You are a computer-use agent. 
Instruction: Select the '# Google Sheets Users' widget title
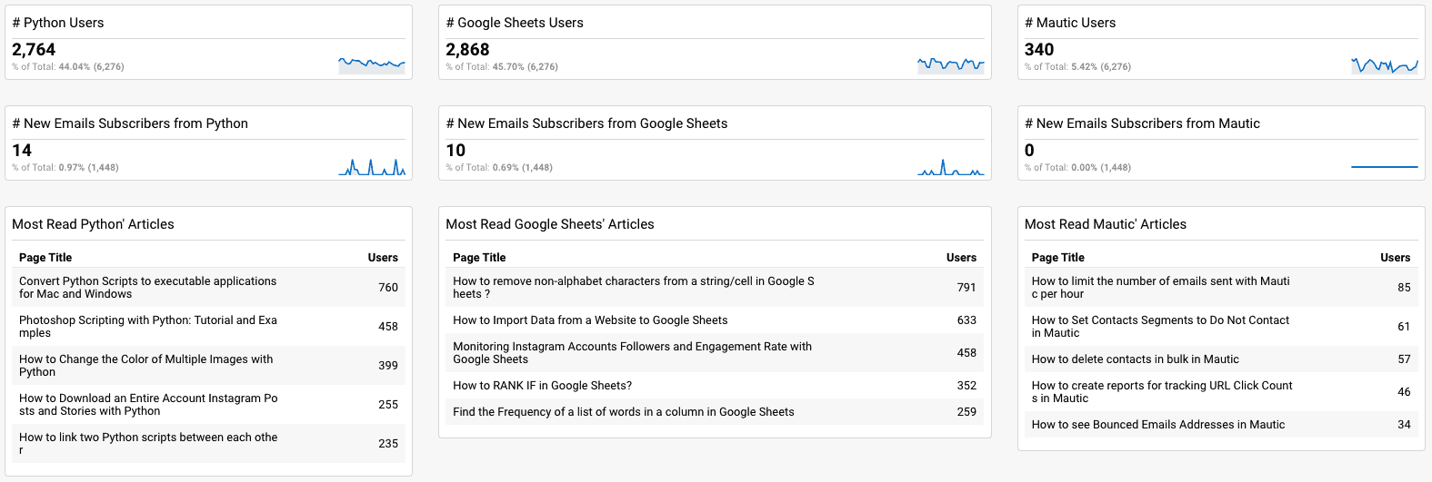[x=515, y=23]
